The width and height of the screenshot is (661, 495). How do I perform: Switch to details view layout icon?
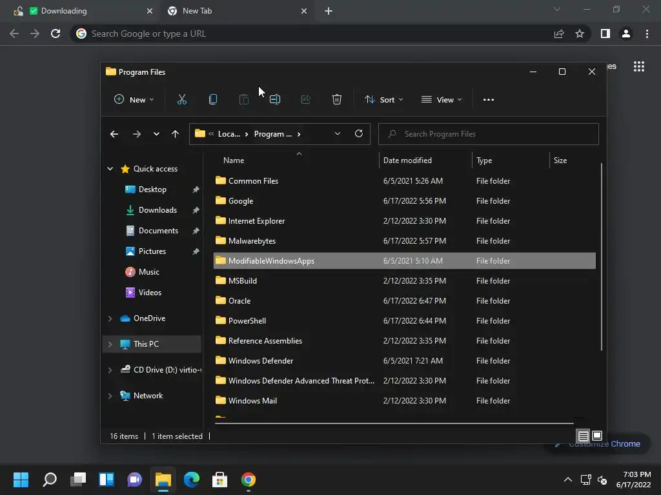point(583,436)
